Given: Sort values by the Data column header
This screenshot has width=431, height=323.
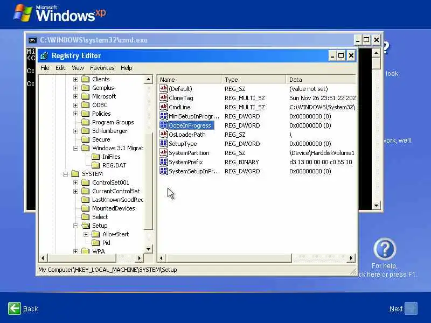Looking at the screenshot, I should click(321, 79).
